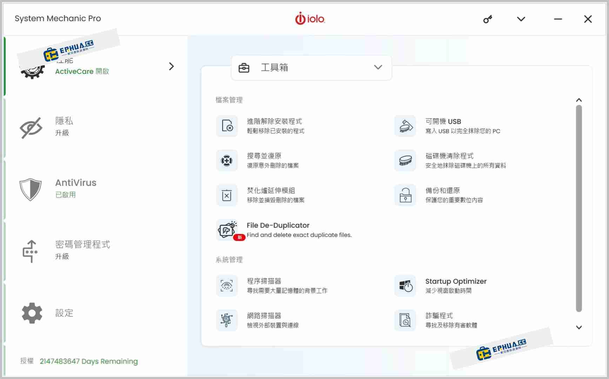Select ActiveCare 開啟 performance section

click(x=95, y=66)
